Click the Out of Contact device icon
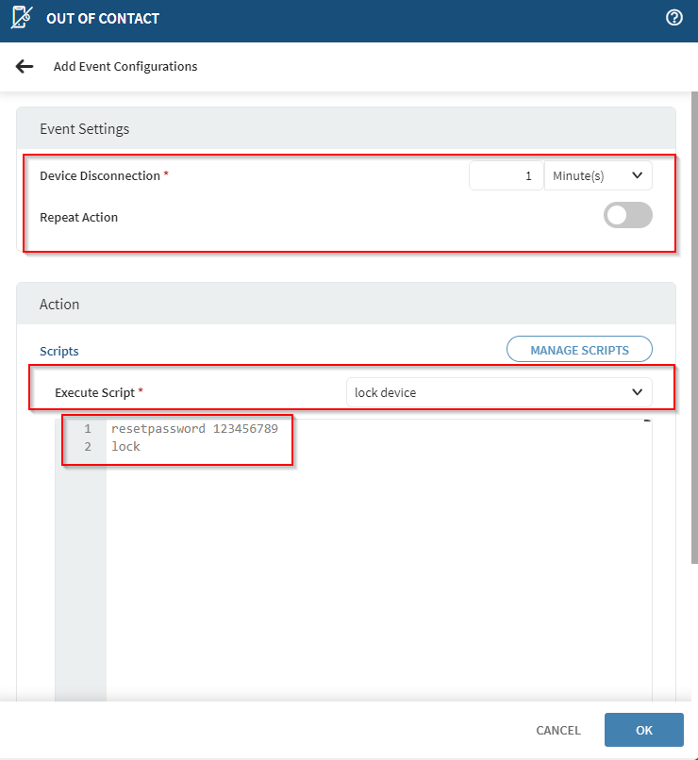 click(x=22, y=18)
